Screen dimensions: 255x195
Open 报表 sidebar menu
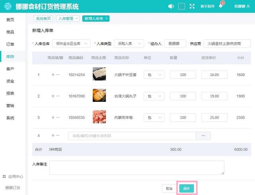[10, 94]
